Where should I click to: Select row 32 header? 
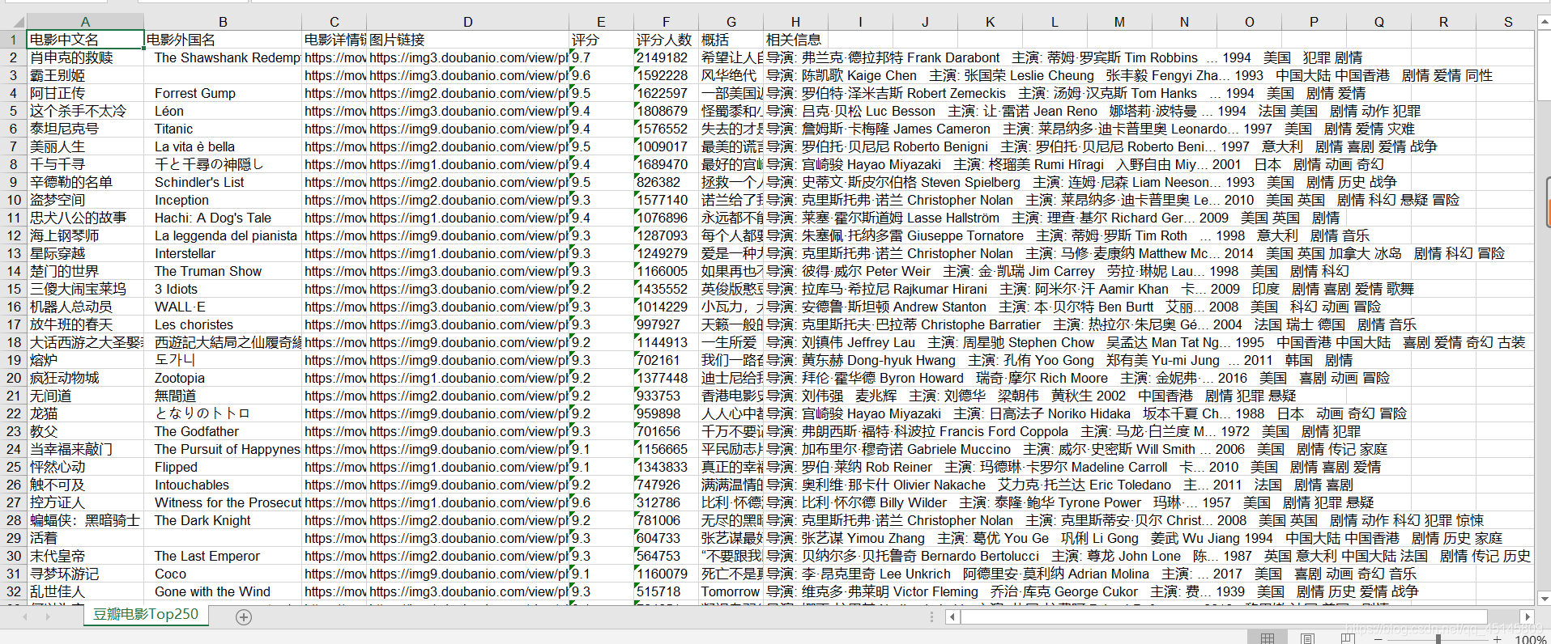[x=14, y=591]
